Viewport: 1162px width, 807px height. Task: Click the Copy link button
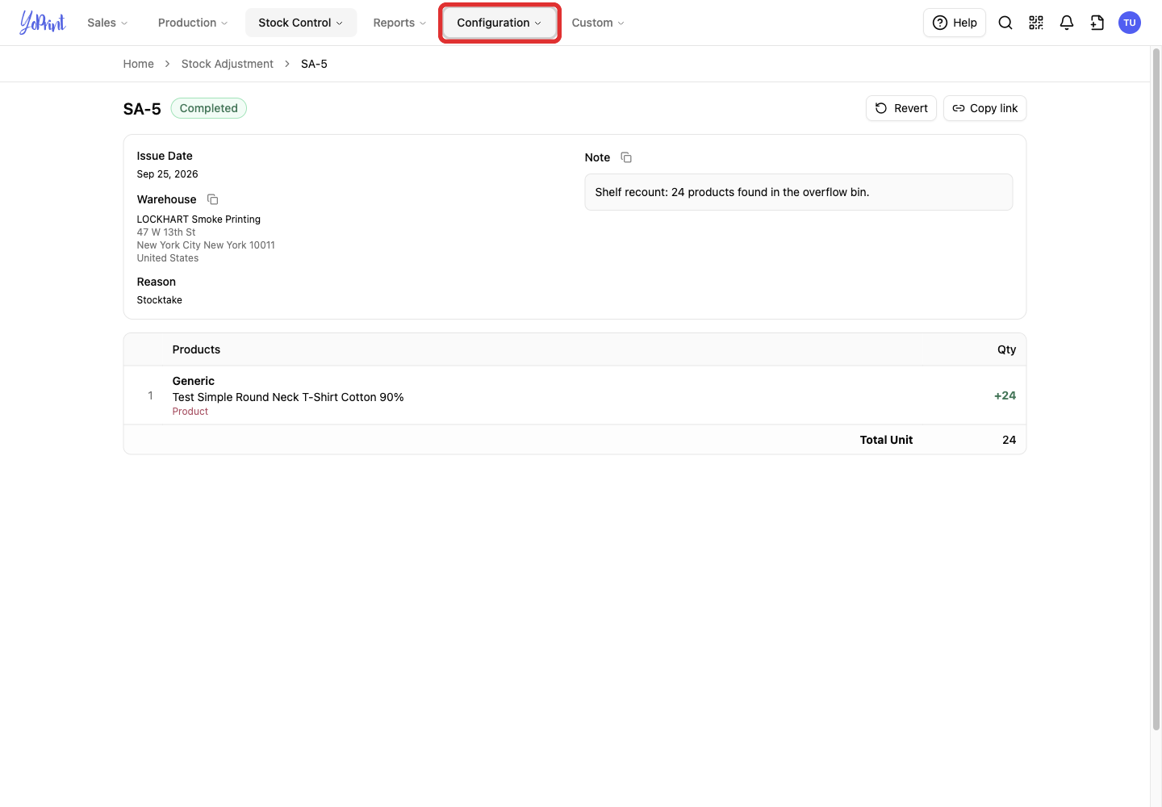tap(985, 108)
